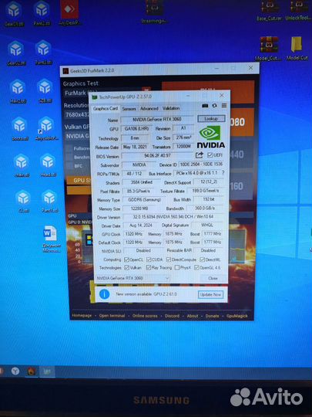Image resolution: width=312 pixels, height=417 pixels.
Task: Toggle the DirectML checkbox
Action: tap(202, 259)
